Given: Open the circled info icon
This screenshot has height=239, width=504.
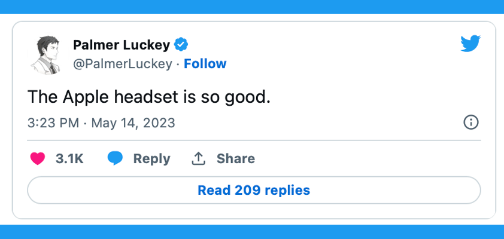Looking at the screenshot, I should coord(471,122).
